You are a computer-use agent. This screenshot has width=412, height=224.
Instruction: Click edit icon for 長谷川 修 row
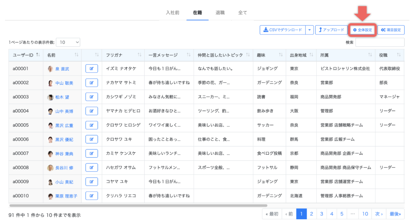[92, 167]
